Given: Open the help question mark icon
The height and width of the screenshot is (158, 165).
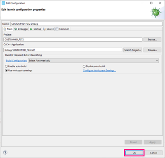Looking at the screenshot, I should coord(5,152).
